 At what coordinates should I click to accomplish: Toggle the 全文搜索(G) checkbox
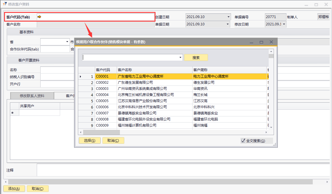(x=243, y=141)
